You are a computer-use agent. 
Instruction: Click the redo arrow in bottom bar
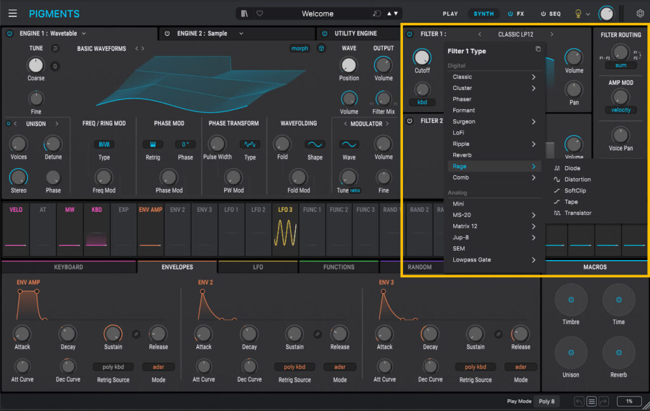pyautogui.click(x=604, y=401)
